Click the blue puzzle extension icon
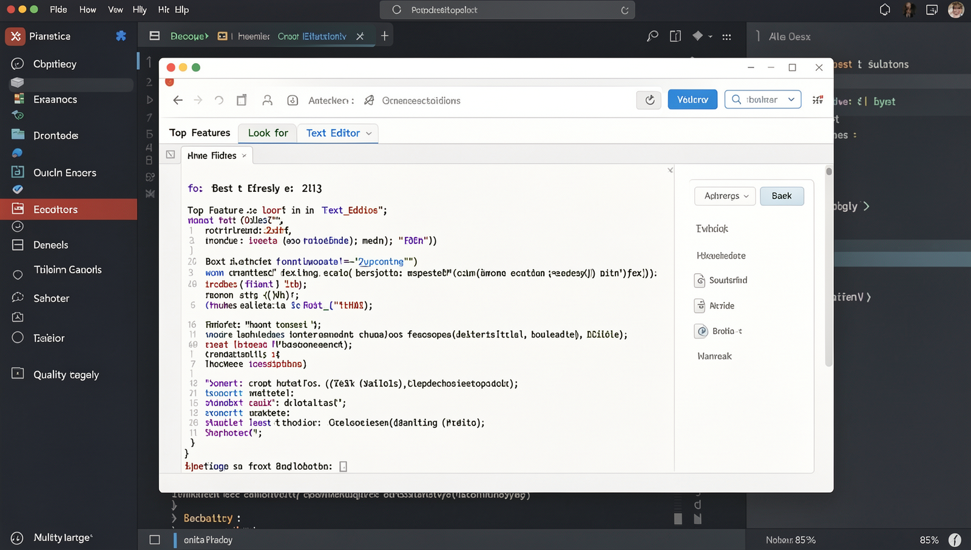The width and height of the screenshot is (971, 550). point(121,36)
